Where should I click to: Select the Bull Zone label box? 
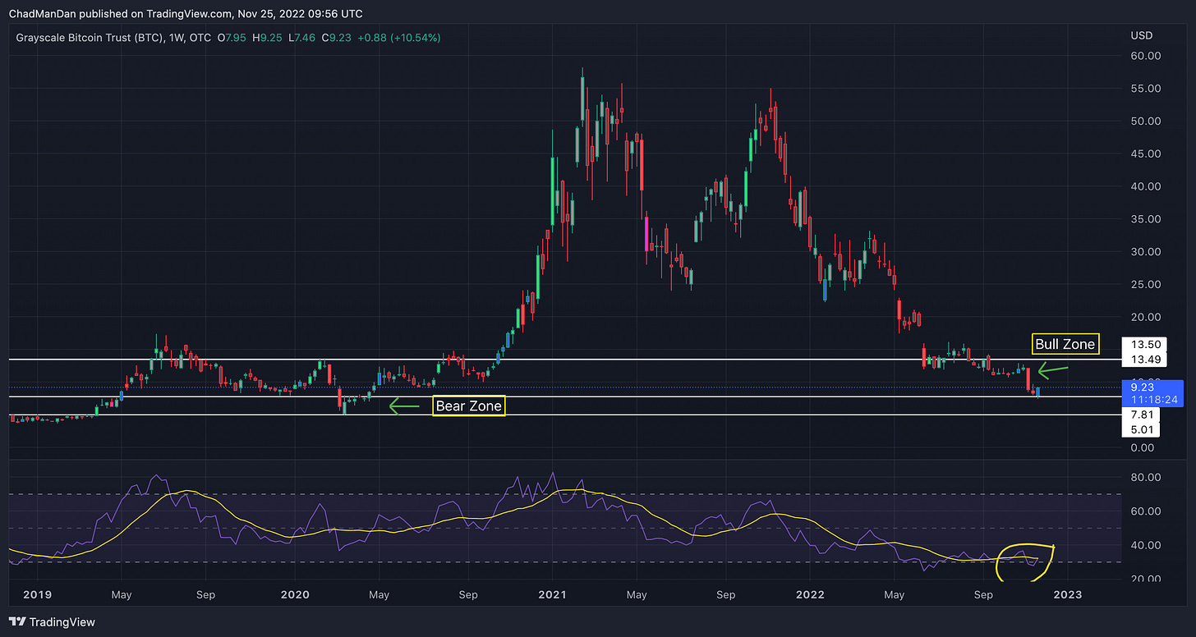[x=1065, y=344]
